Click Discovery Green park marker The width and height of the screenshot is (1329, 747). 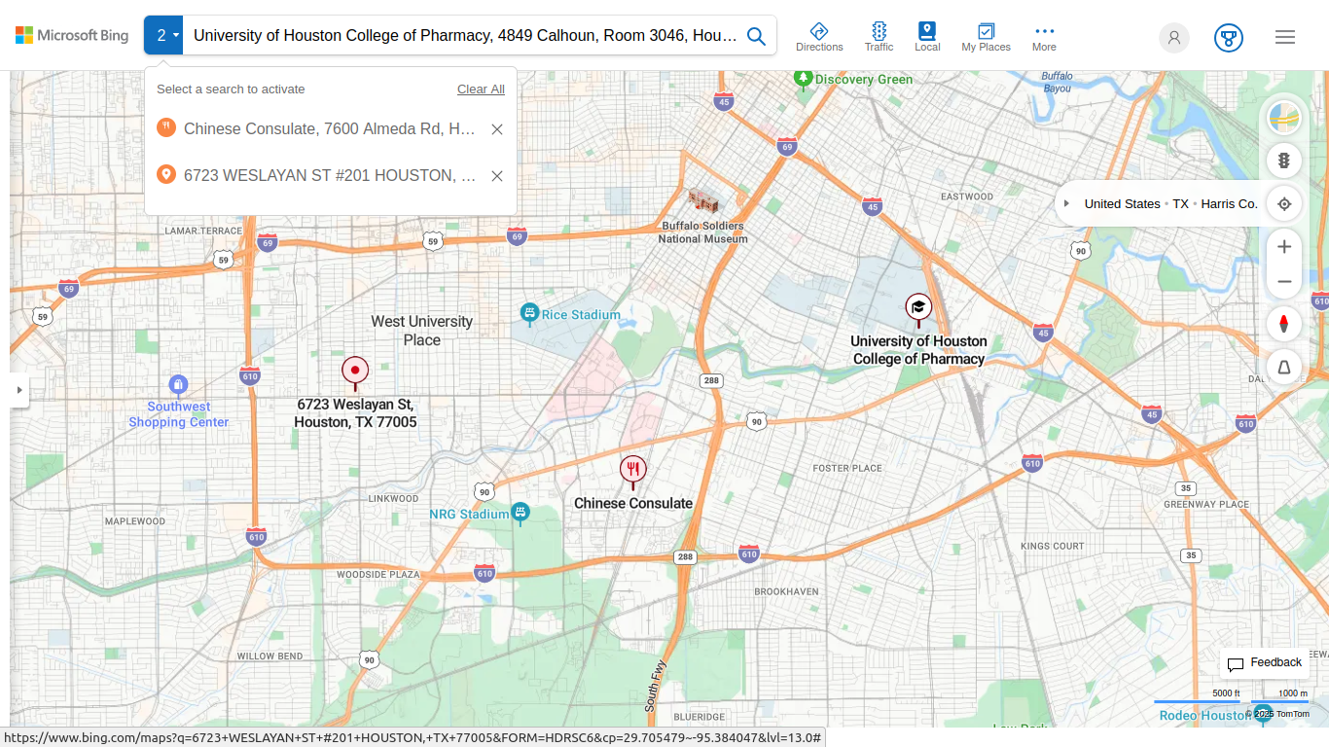tap(803, 78)
